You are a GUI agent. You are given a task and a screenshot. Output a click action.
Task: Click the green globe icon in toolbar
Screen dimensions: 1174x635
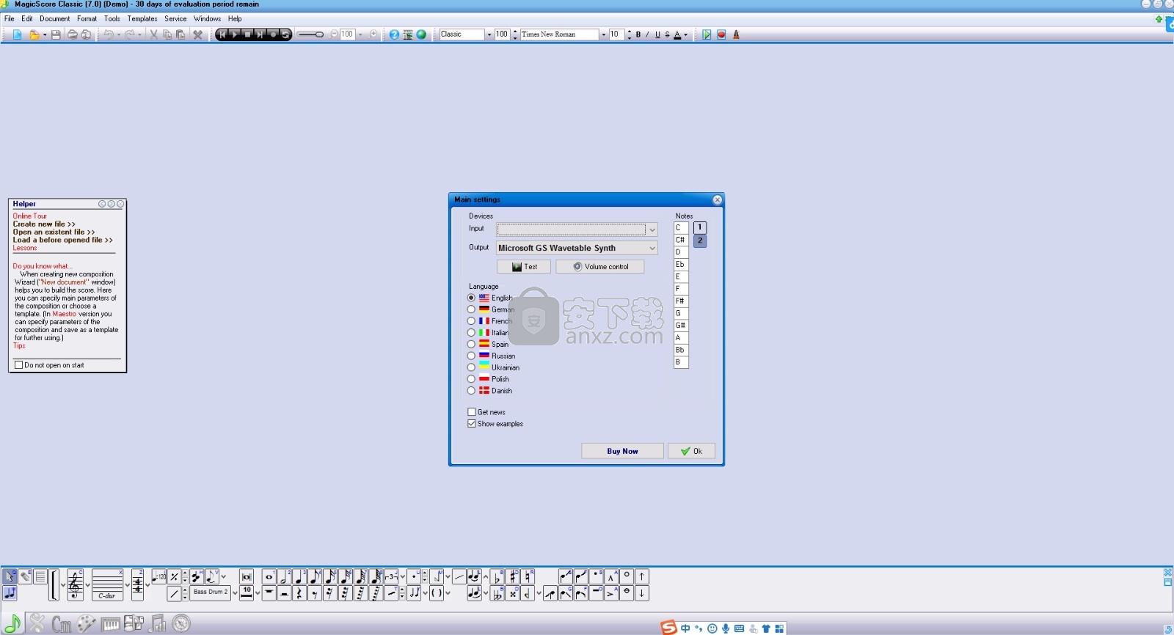(x=421, y=34)
